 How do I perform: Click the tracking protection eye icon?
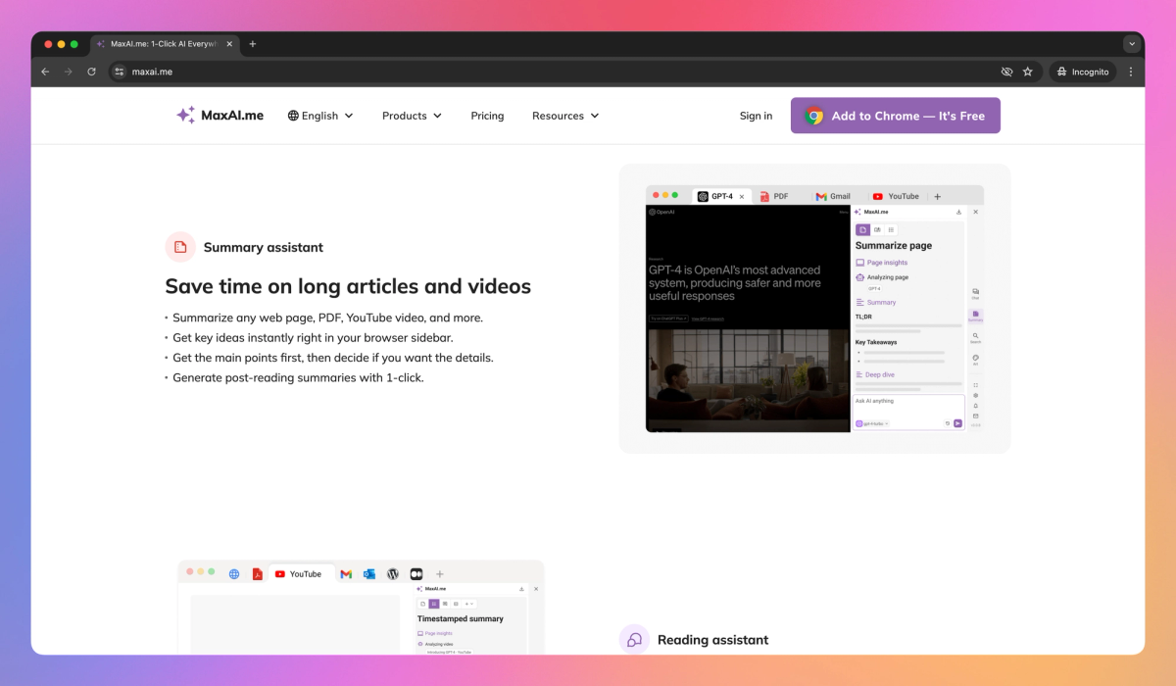pos(1005,72)
